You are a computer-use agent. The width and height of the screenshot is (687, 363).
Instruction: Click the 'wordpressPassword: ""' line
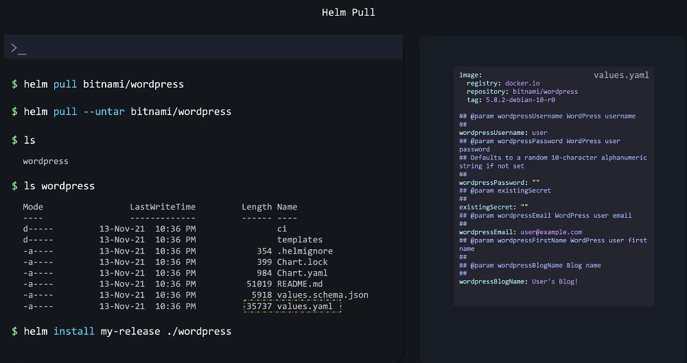click(x=499, y=182)
